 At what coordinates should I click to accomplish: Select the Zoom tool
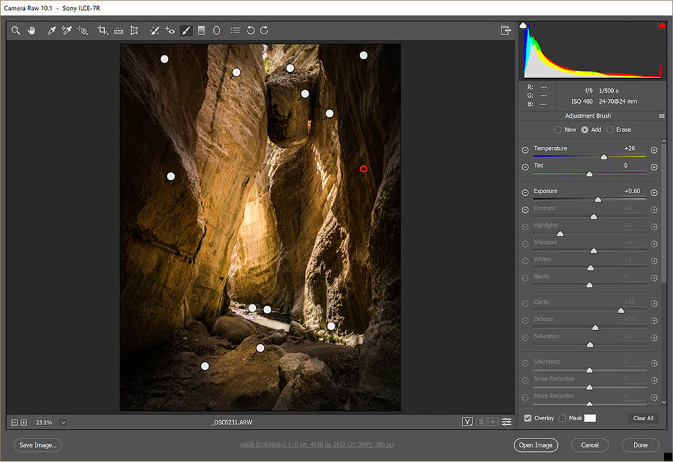click(15, 30)
